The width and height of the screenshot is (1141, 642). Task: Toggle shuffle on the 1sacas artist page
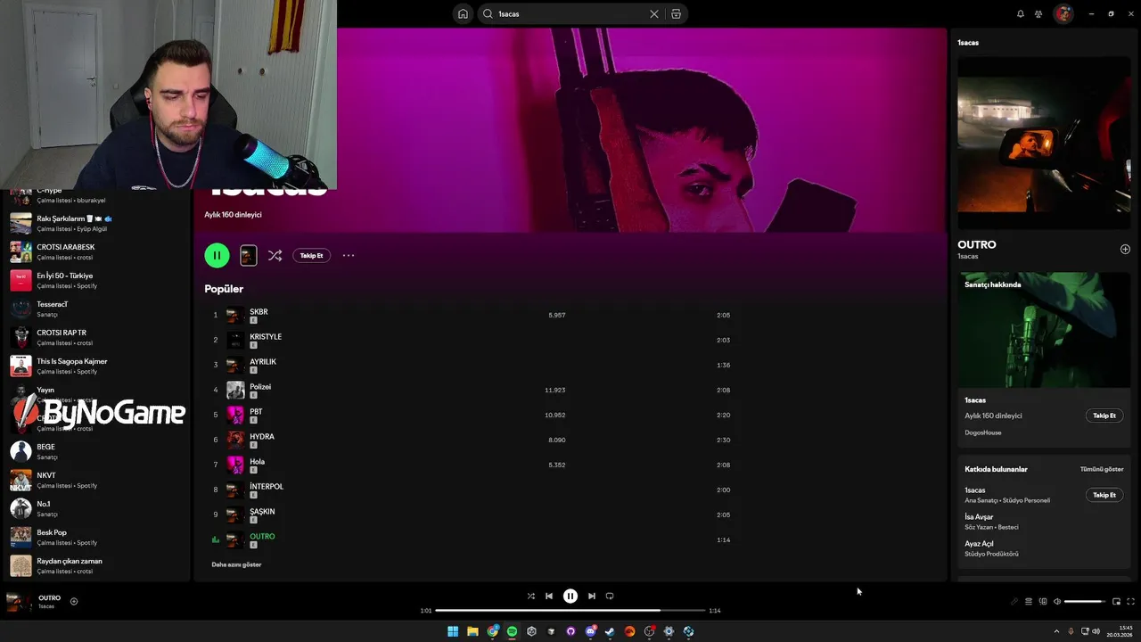coord(275,255)
